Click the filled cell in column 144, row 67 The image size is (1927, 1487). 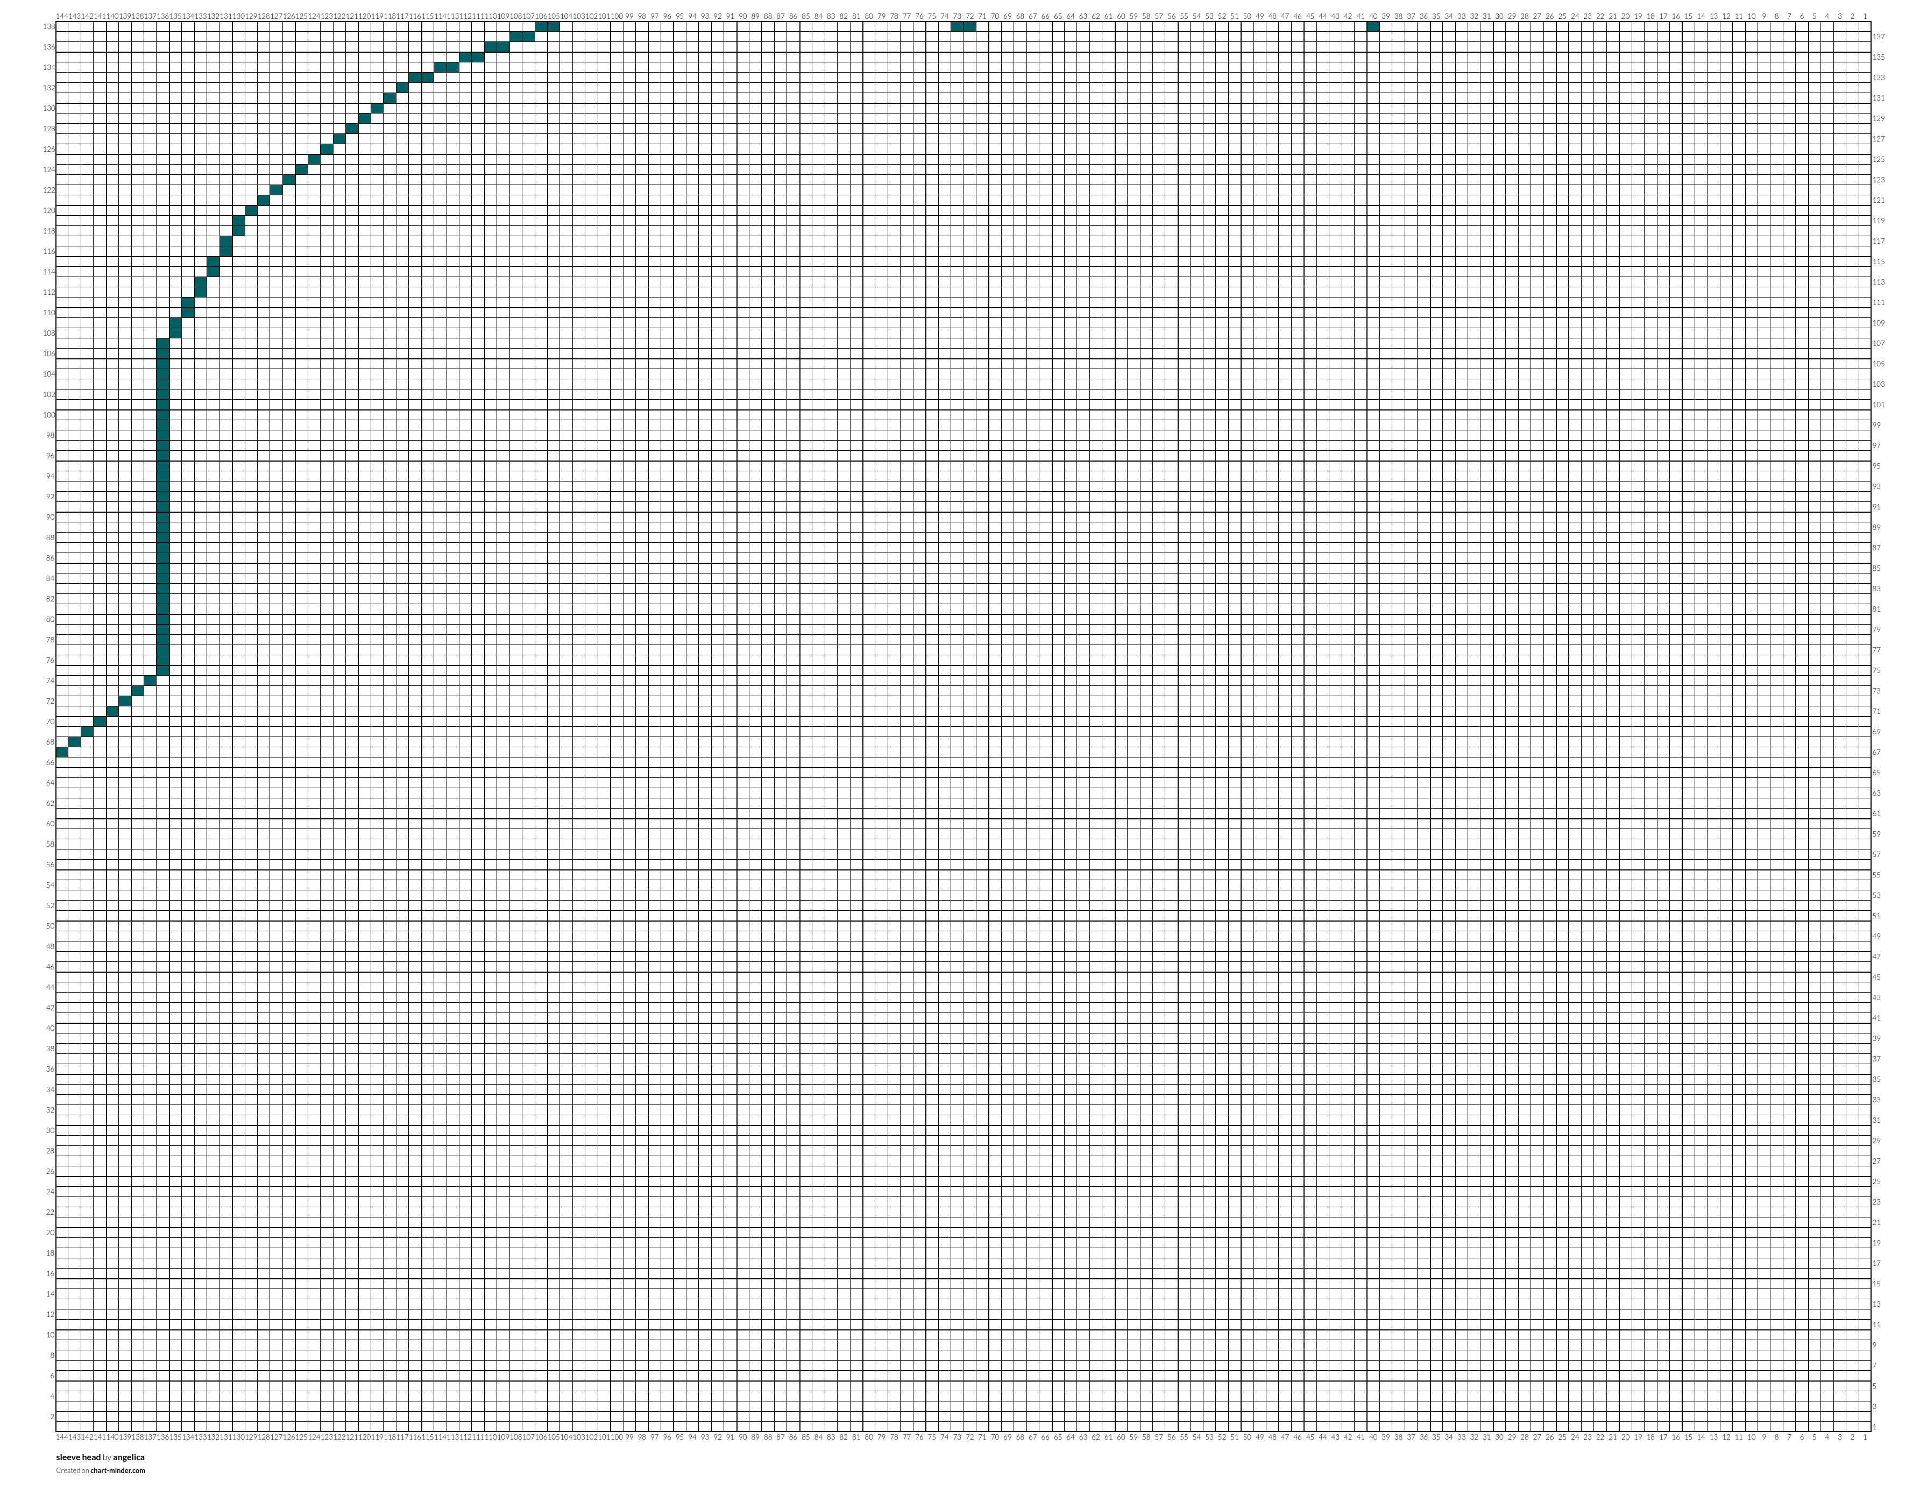coord(62,752)
